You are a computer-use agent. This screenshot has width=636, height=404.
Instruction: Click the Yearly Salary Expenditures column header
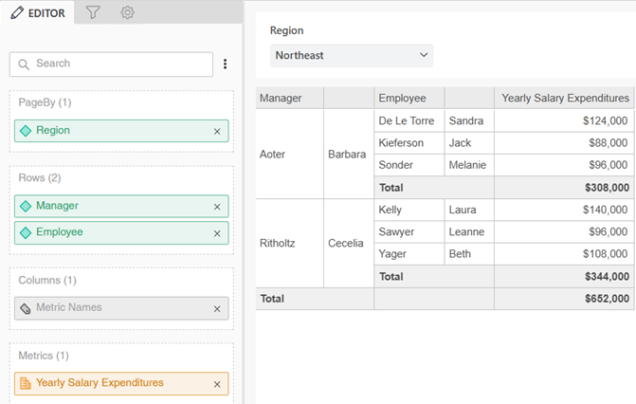pos(565,98)
